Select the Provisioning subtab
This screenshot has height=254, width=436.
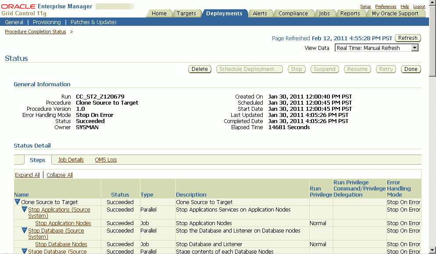[46, 22]
